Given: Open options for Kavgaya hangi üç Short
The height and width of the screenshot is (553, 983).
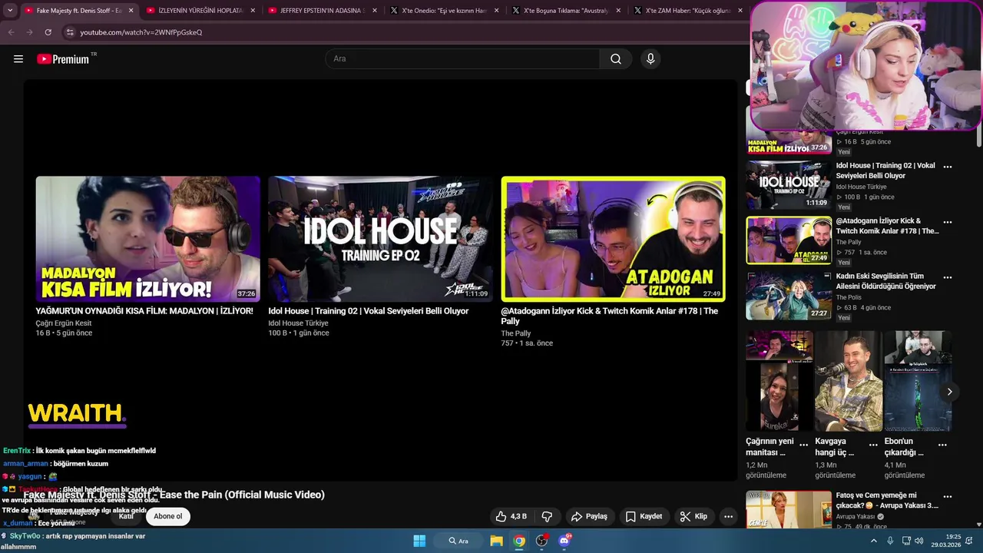Looking at the screenshot, I should tap(873, 445).
